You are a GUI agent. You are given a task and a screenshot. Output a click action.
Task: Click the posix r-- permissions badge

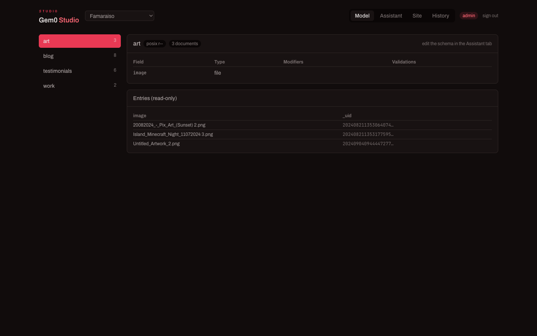click(155, 44)
